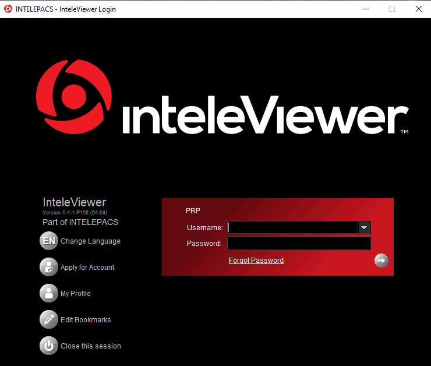This screenshot has width=431, height=366.
Task: Minimize the InteleViewer Login window
Action: [366, 9]
